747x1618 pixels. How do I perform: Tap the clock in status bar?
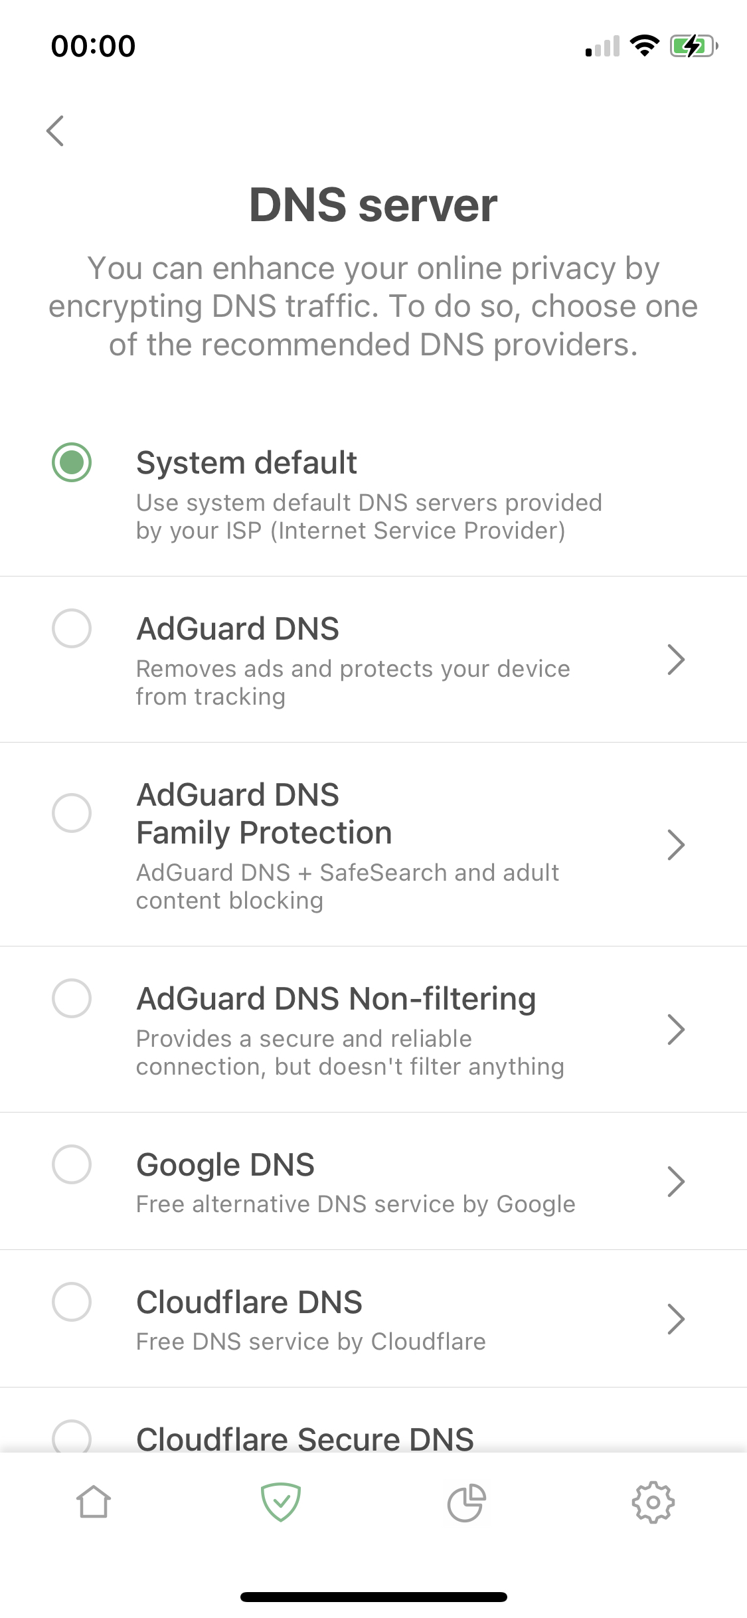coord(93,46)
